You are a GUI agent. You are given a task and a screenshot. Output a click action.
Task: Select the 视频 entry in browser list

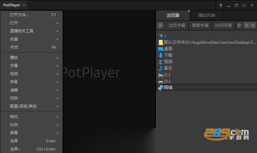pyautogui.click(x=168, y=62)
